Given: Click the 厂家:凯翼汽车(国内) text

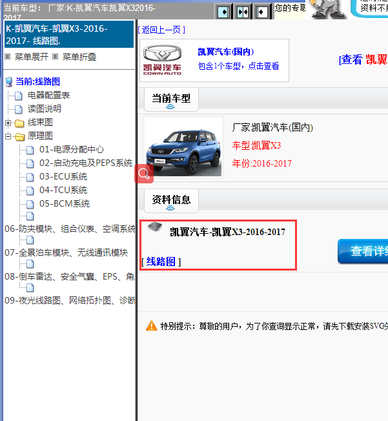Looking at the screenshot, I should tap(272, 127).
